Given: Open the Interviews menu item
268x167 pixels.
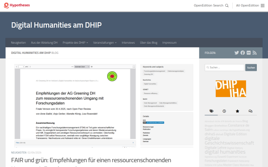Looking at the screenshot, I should (128, 43).
